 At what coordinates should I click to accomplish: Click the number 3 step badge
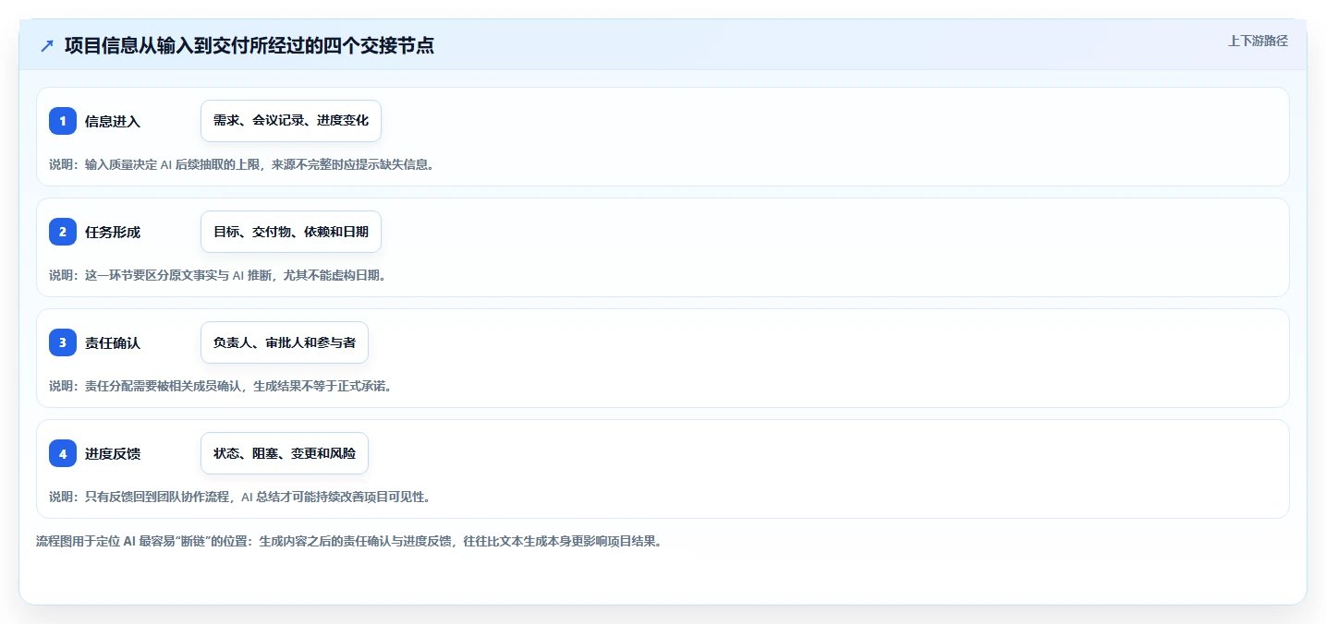63,342
